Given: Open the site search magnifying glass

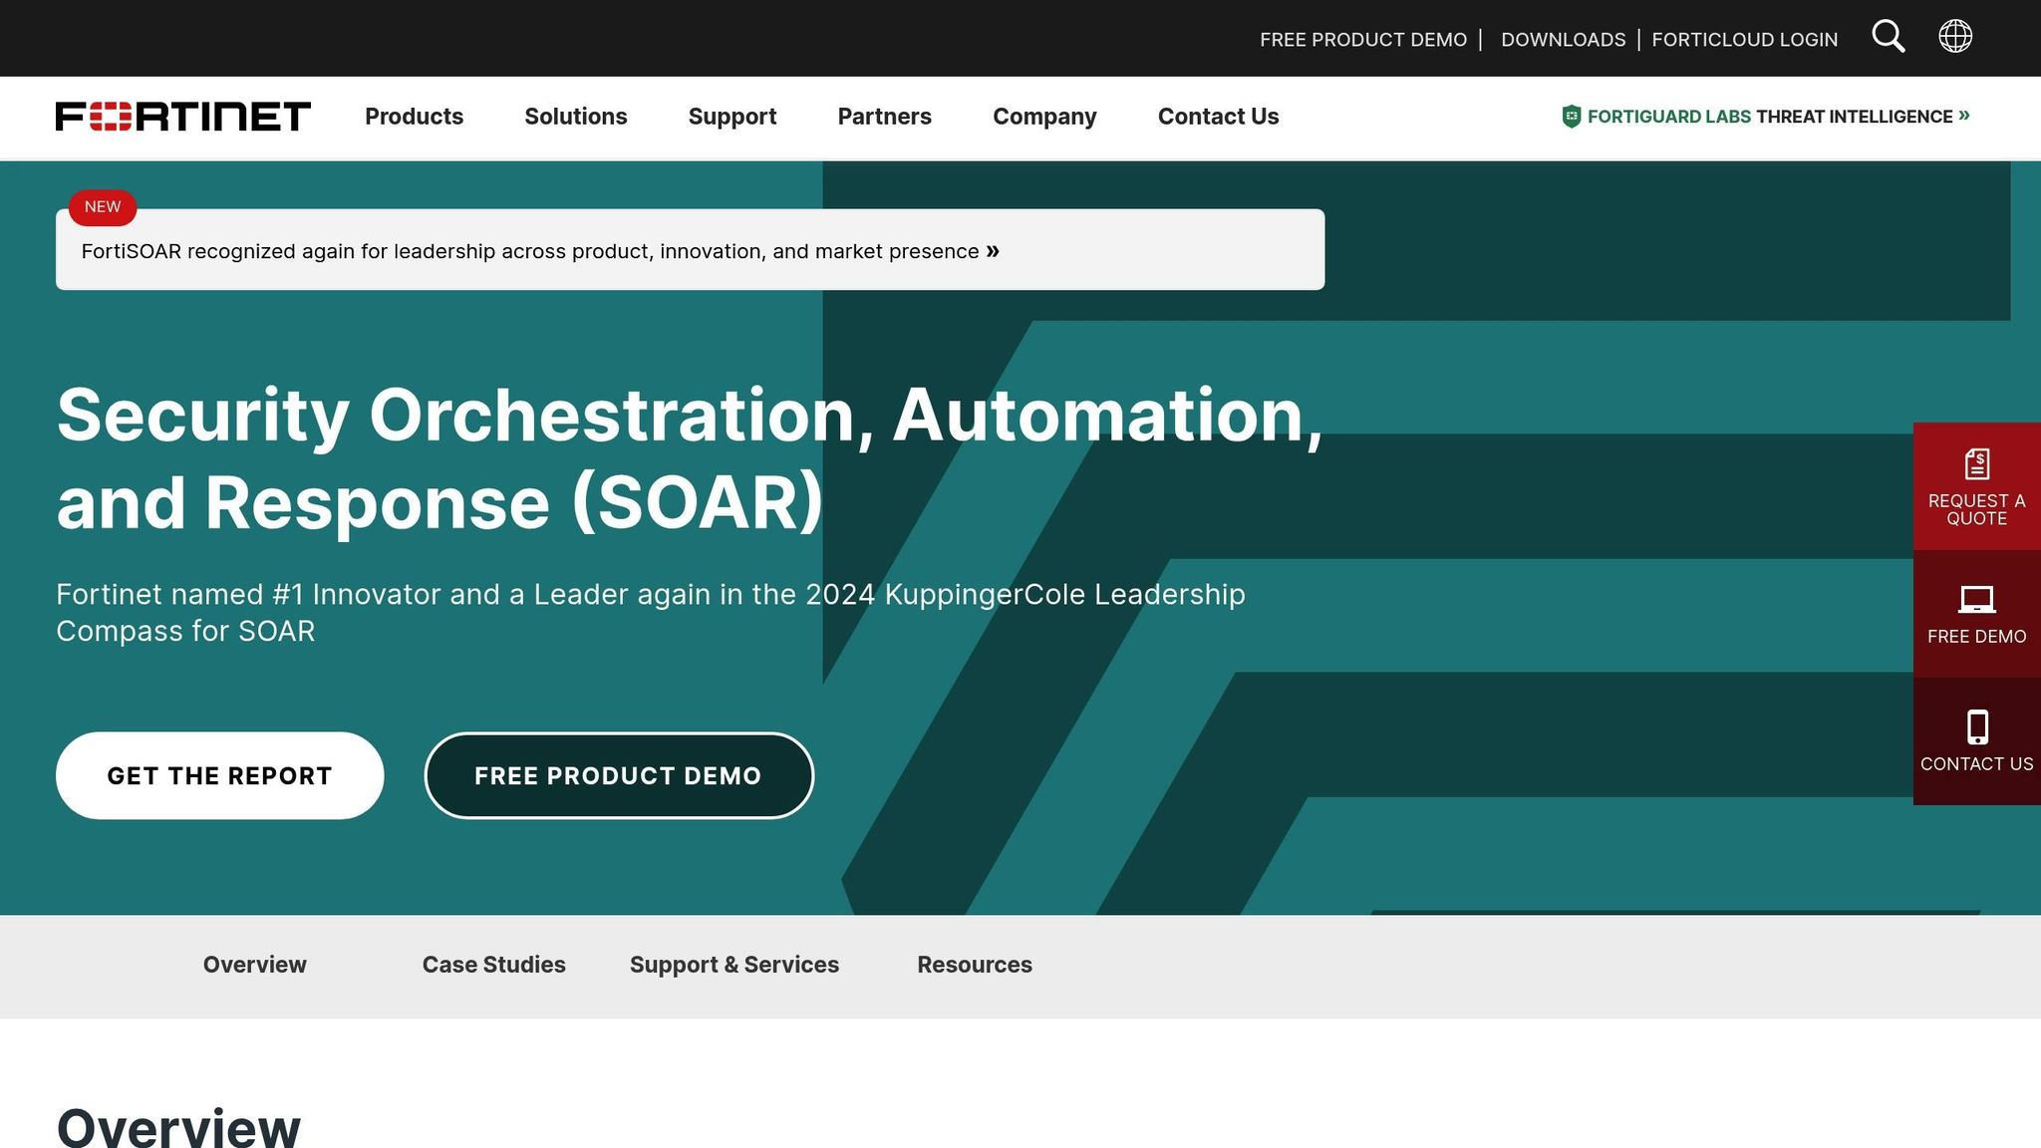Looking at the screenshot, I should pyautogui.click(x=1889, y=37).
